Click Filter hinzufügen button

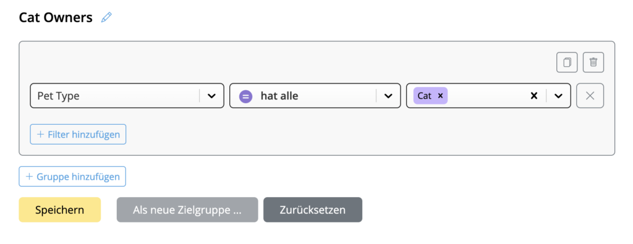tap(78, 134)
